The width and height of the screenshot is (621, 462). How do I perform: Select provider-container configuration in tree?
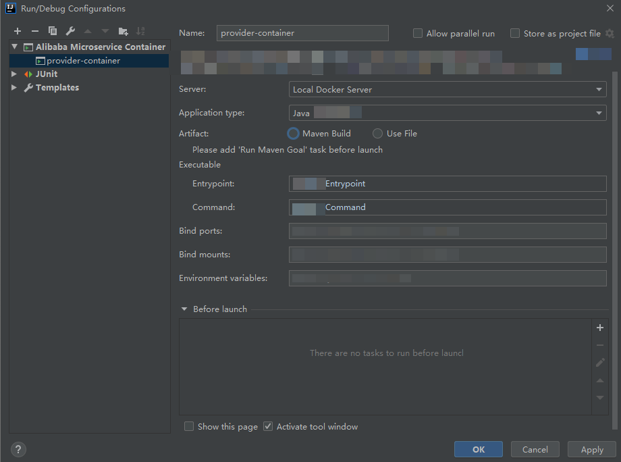89,61
